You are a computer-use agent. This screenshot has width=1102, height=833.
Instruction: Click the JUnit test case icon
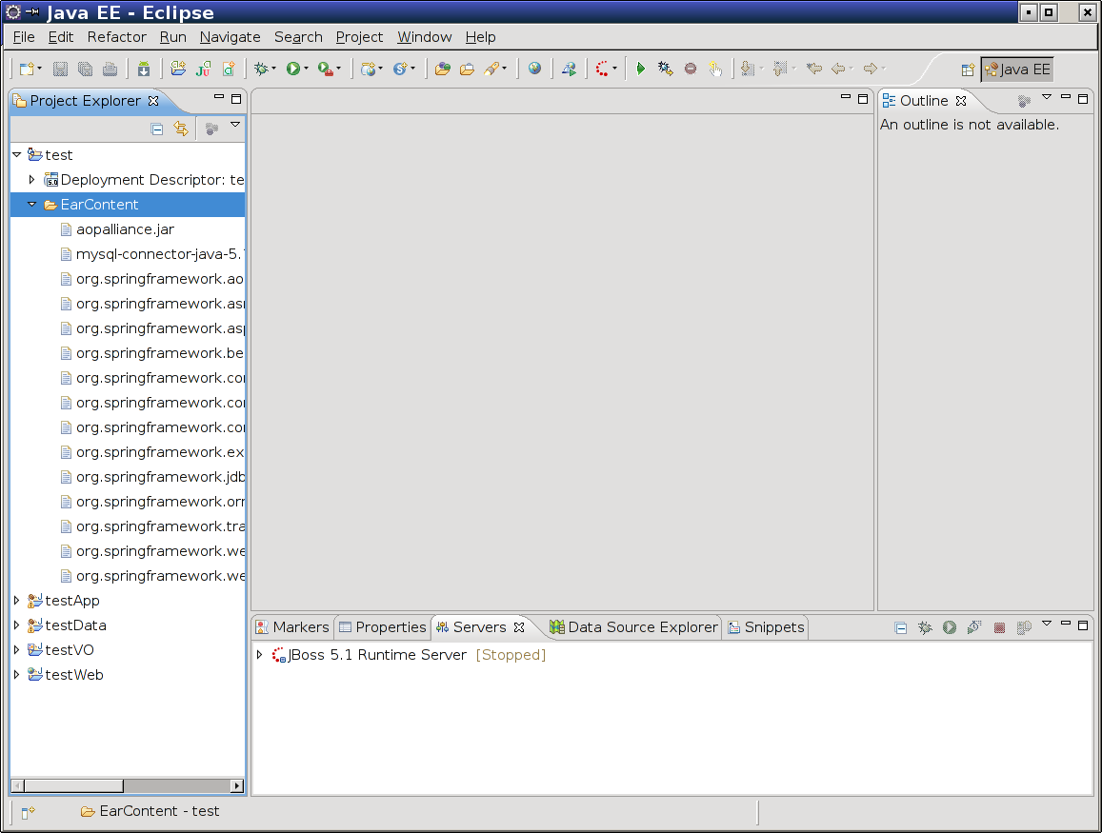point(203,69)
